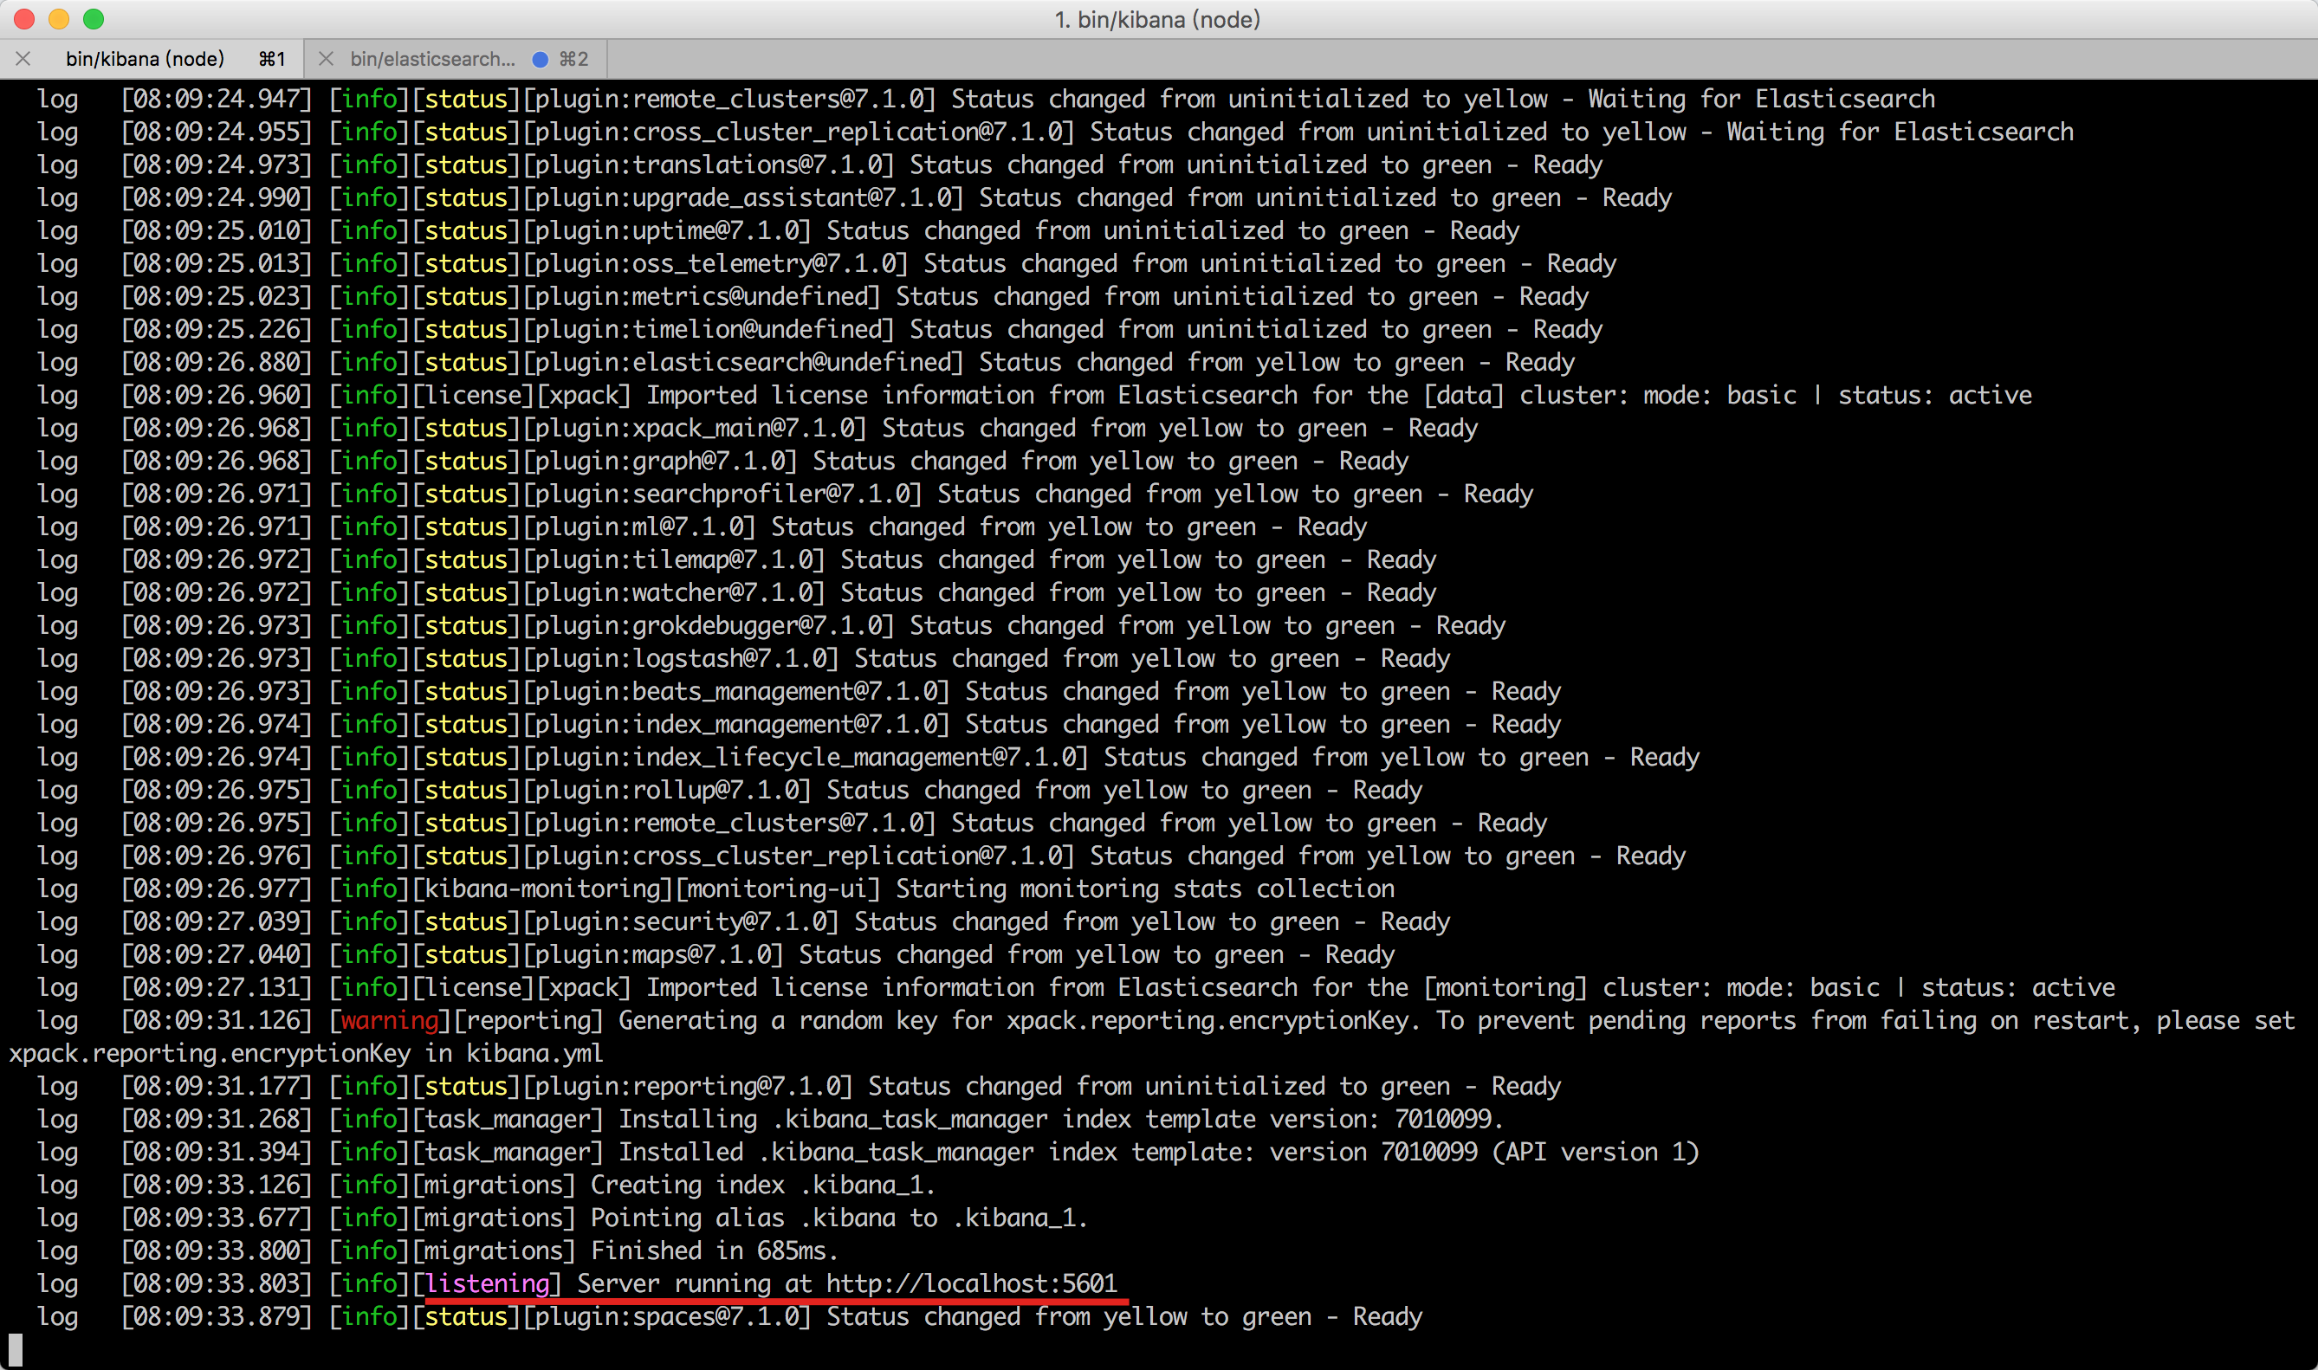
Task: Close the bin/elasticsearch tab with its X
Action: [x=325, y=59]
